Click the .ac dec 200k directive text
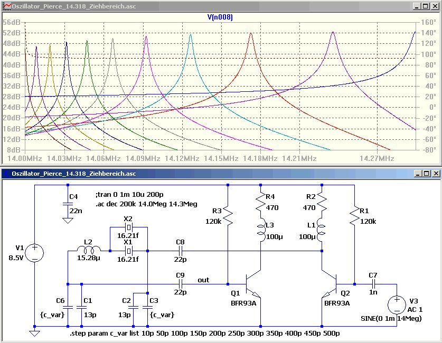 click(x=146, y=204)
